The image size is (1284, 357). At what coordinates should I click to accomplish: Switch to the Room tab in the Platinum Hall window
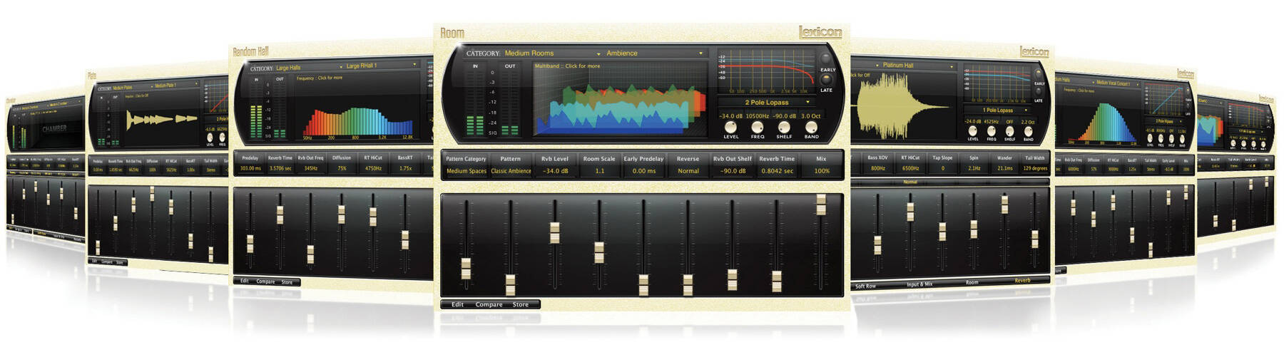(x=972, y=283)
